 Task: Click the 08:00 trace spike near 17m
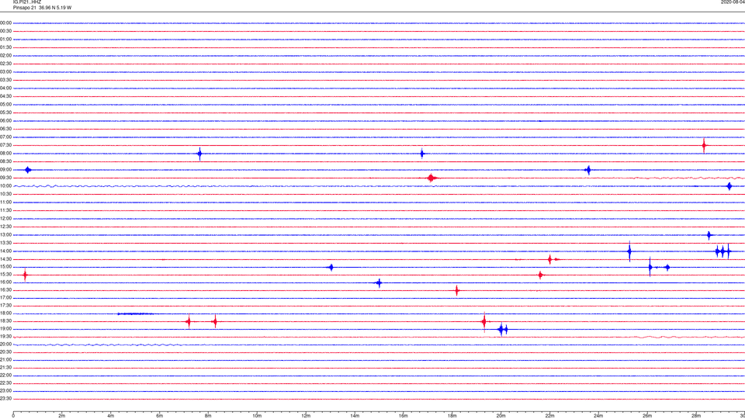pyautogui.click(x=422, y=154)
